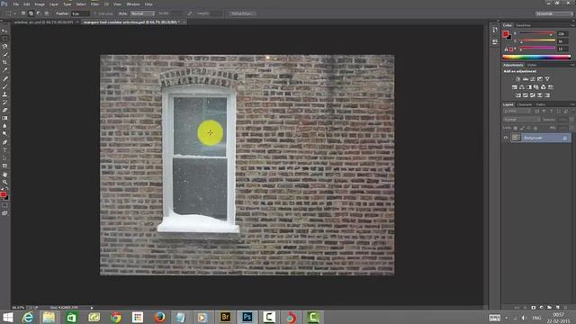Open the layer blend mode dropdown
576x324 pixels.
(x=521, y=120)
